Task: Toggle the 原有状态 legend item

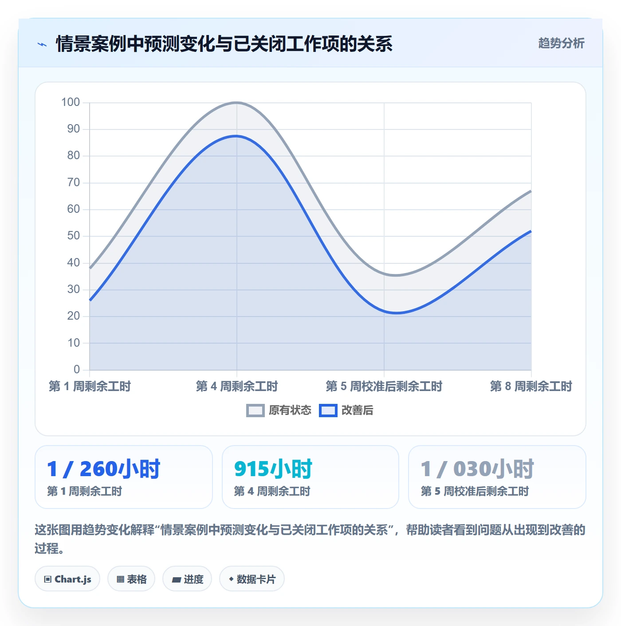Action: 279,410
